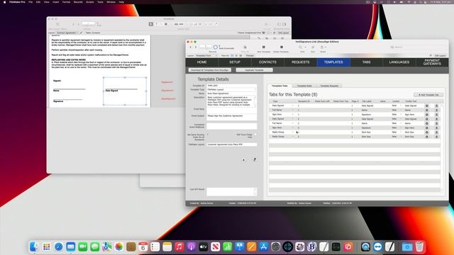Screen dimensions: 454x255
Task: Go to PAYMENT GATEWAYS navigation tab
Action: (x=432, y=62)
